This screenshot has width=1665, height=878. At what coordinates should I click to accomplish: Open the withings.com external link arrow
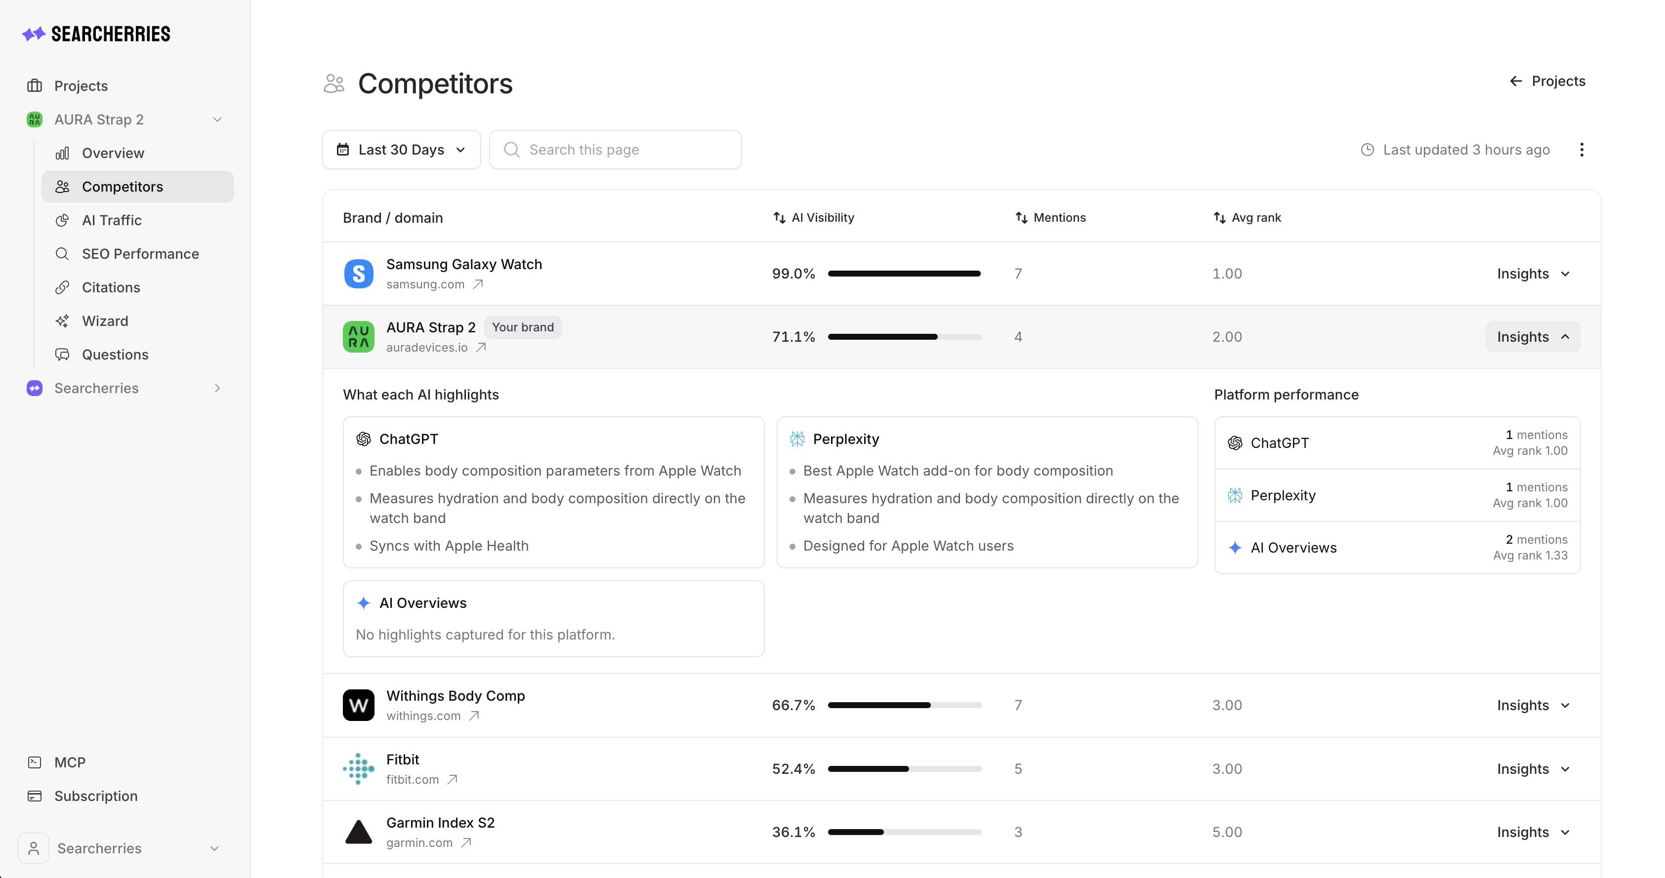[x=474, y=716]
